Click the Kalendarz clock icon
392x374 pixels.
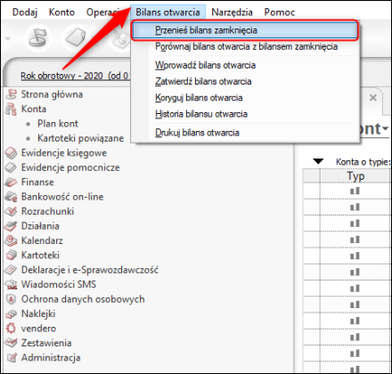pyautogui.click(x=12, y=240)
